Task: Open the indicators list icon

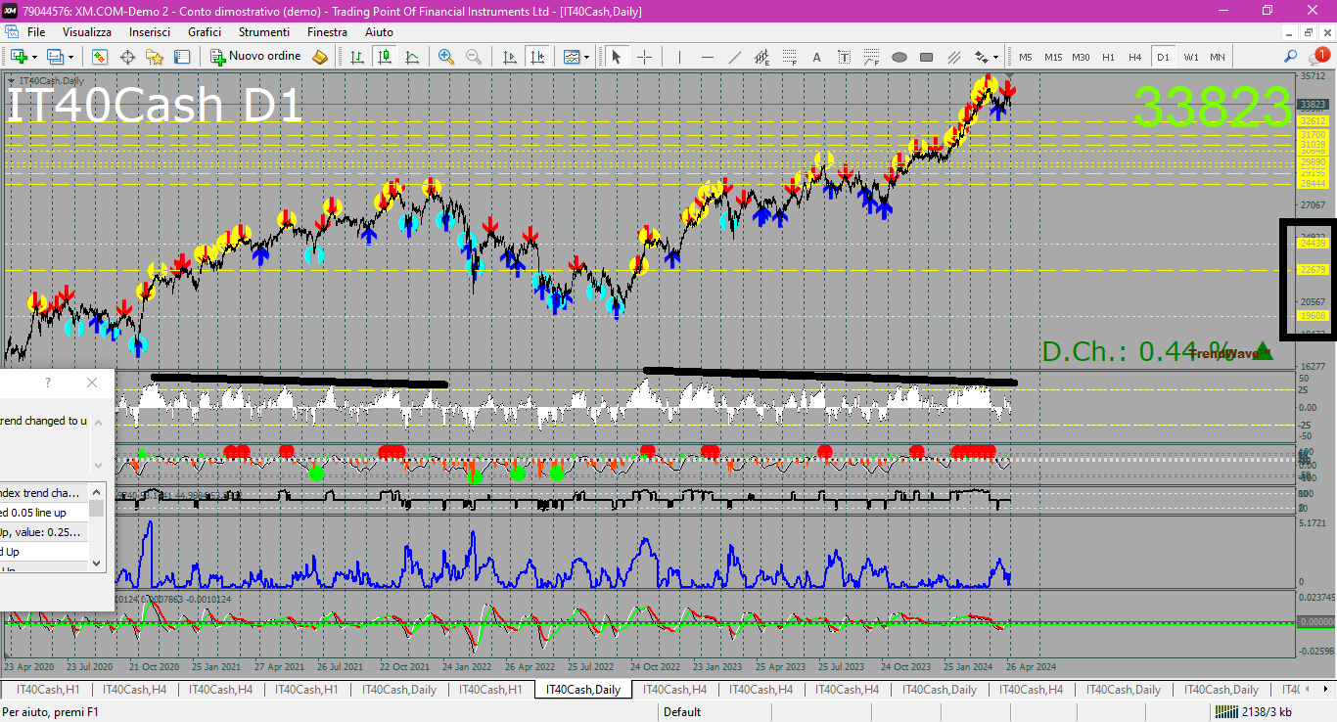Action: (x=571, y=57)
